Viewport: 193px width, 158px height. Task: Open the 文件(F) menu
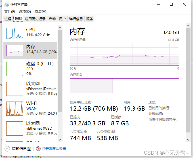[9, 12]
